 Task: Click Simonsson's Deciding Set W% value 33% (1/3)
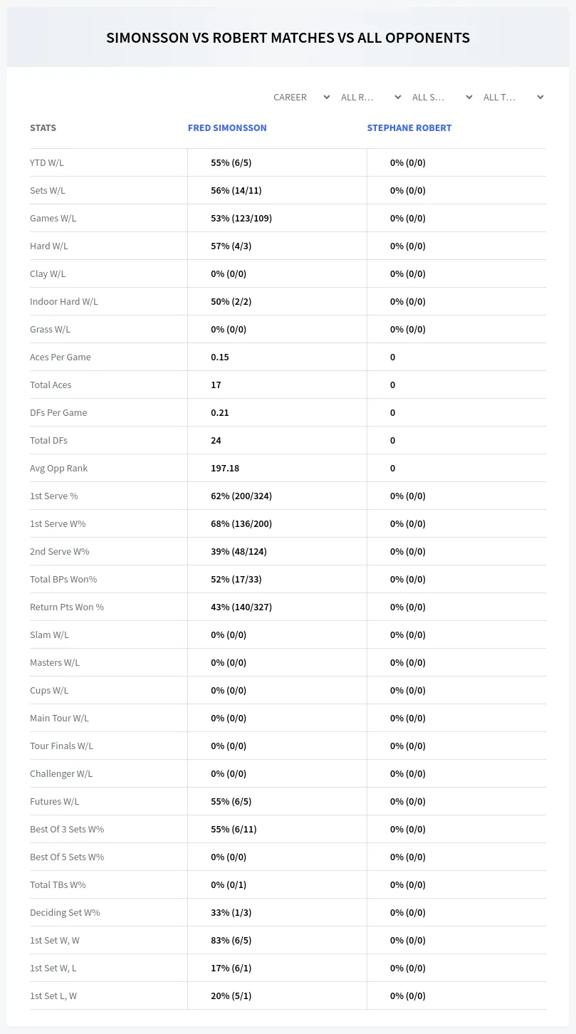click(x=231, y=912)
